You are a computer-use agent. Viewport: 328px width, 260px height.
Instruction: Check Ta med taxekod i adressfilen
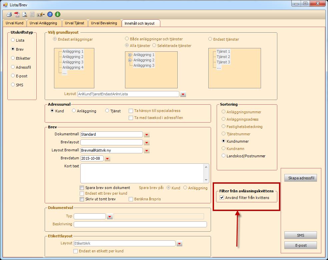131,118
